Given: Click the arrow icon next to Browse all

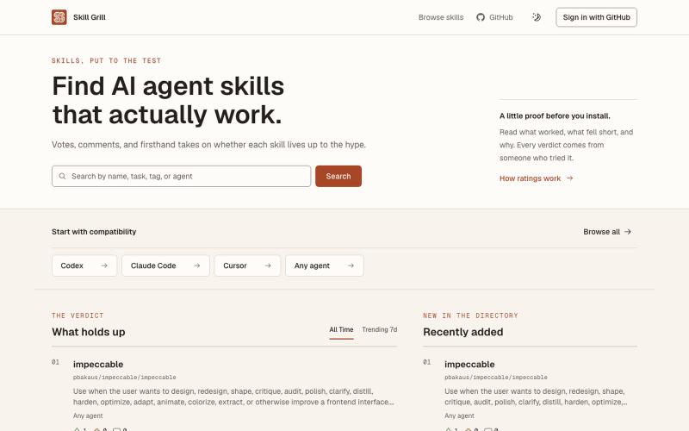Looking at the screenshot, I should 628,232.
